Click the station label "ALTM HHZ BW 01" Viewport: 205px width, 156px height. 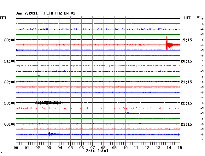(60, 13)
